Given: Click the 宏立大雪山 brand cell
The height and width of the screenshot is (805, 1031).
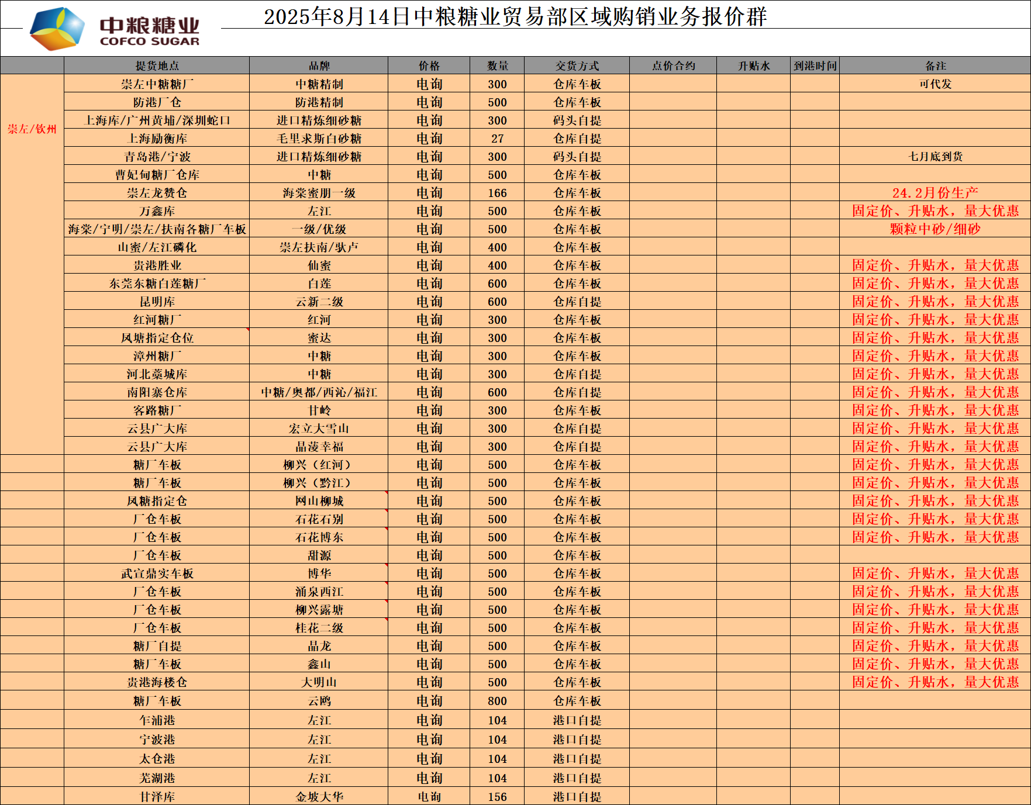Looking at the screenshot, I should tap(319, 429).
